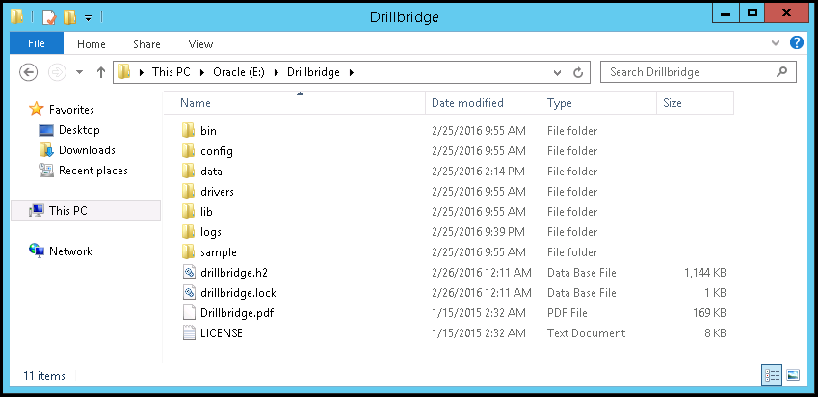Click This PC in the address bar
818x397 pixels.
click(172, 72)
